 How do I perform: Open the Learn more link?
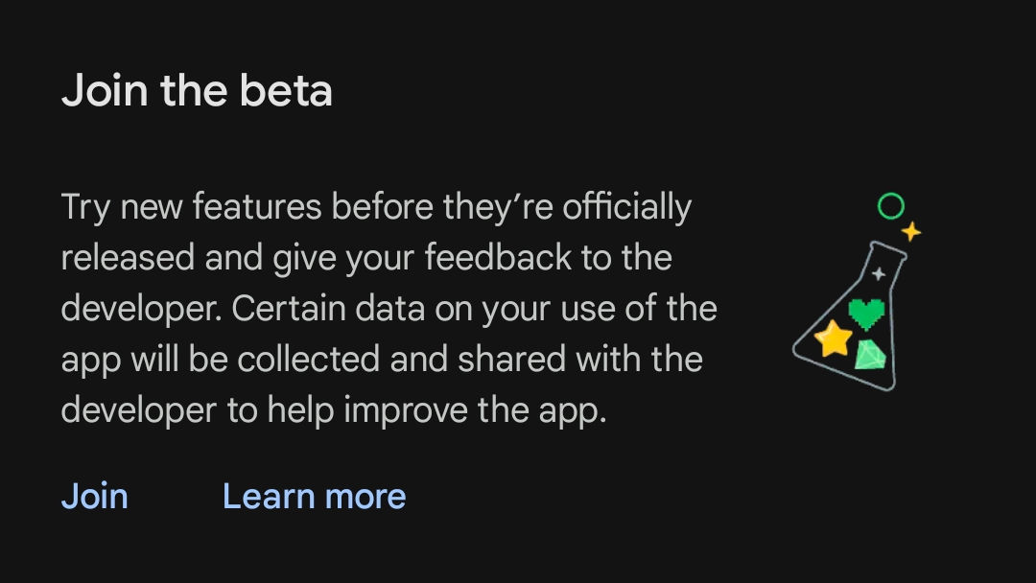point(315,497)
